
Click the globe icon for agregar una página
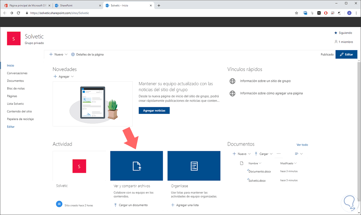[232, 93]
